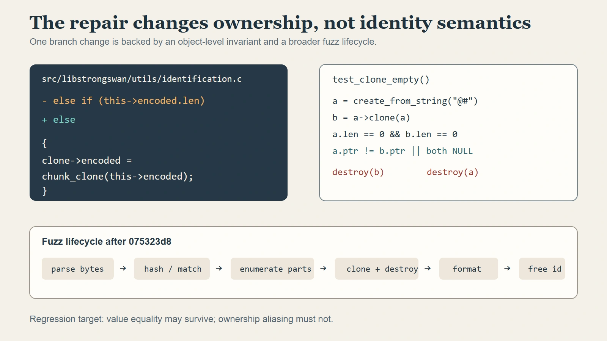This screenshot has width=607, height=341.
Task: Click arrow after clone + destroy chip
Action: (428, 268)
